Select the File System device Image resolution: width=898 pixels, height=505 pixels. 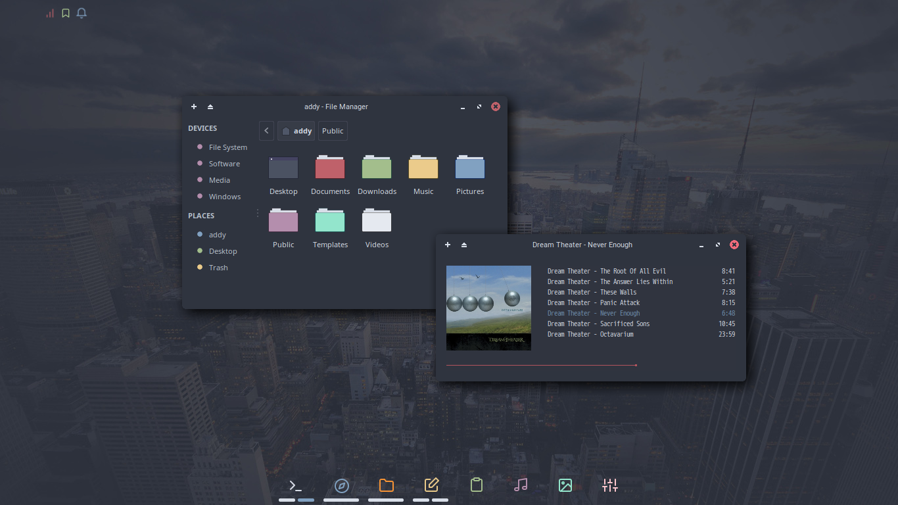(x=227, y=147)
